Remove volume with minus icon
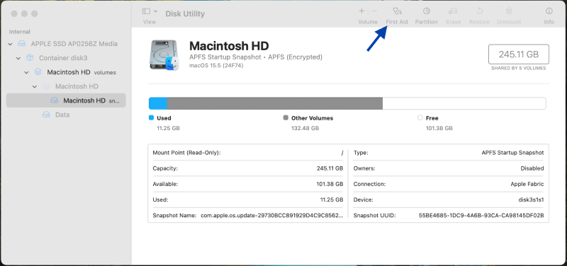 click(x=375, y=11)
